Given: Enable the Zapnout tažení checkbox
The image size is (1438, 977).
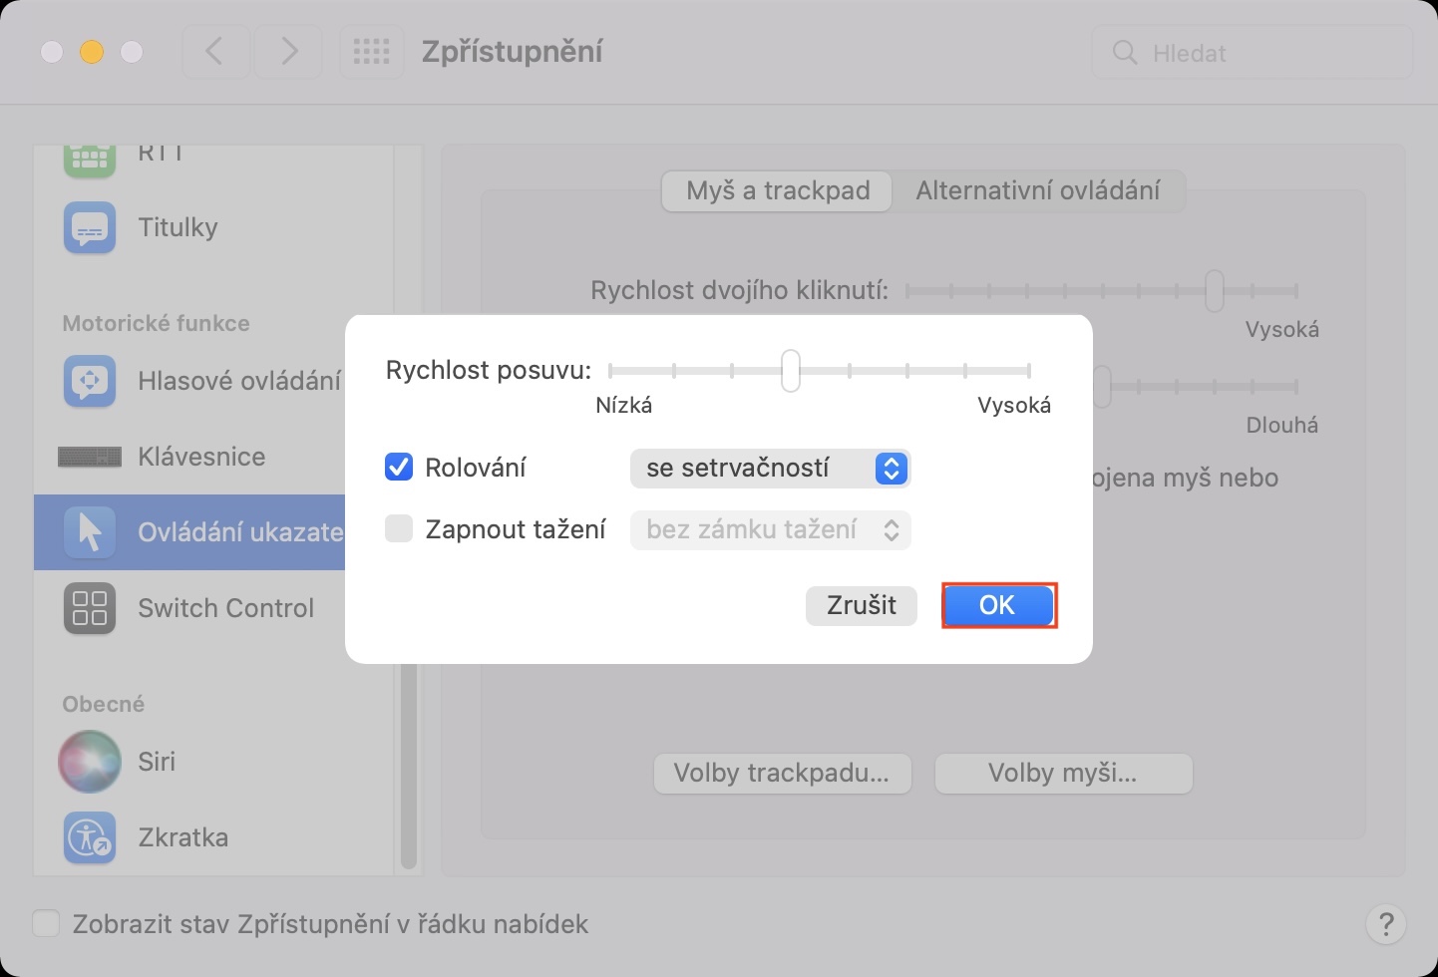Looking at the screenshot, I should coord(399,529).
